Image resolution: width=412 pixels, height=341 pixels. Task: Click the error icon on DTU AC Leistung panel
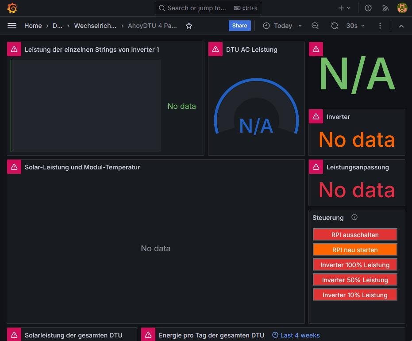(216, 49)
